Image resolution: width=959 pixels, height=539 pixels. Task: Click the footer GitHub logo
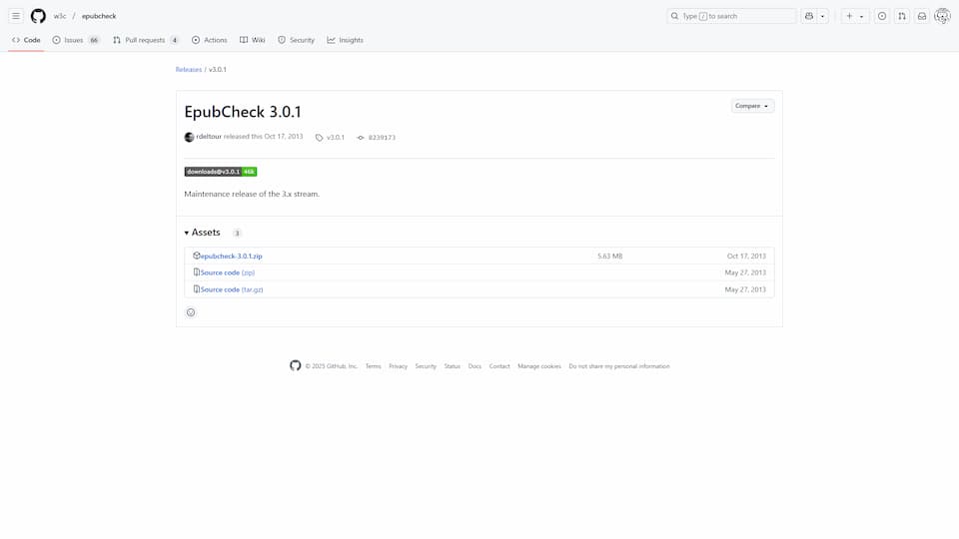coord(296,365)
